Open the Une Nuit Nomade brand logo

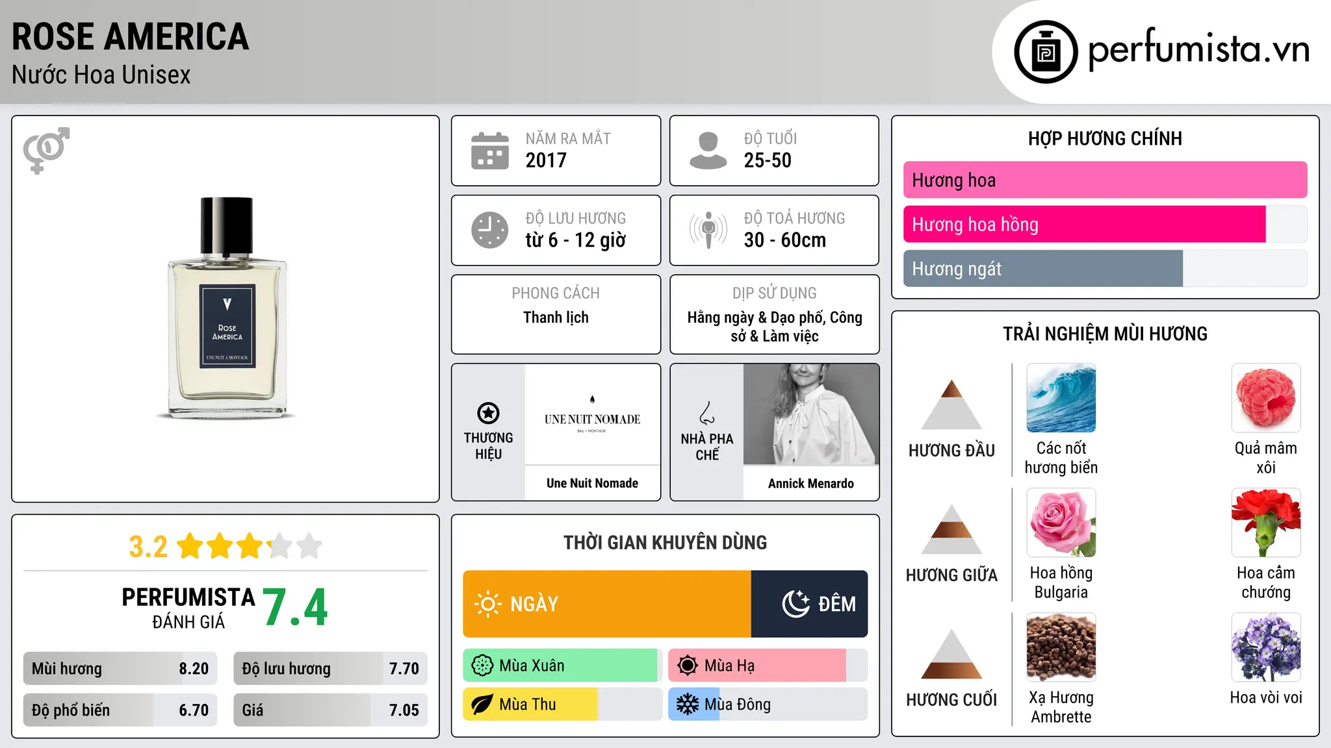[x=592, y=414]
